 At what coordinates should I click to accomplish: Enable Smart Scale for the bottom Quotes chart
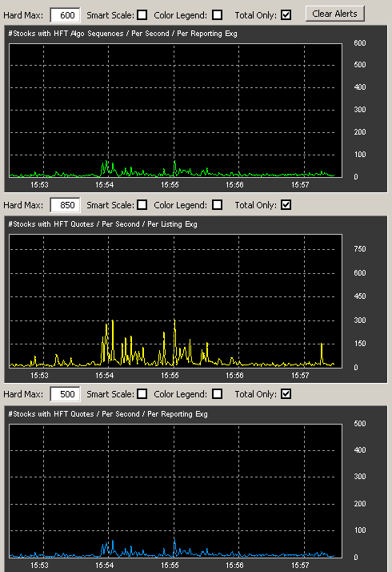tap(142, 394)
